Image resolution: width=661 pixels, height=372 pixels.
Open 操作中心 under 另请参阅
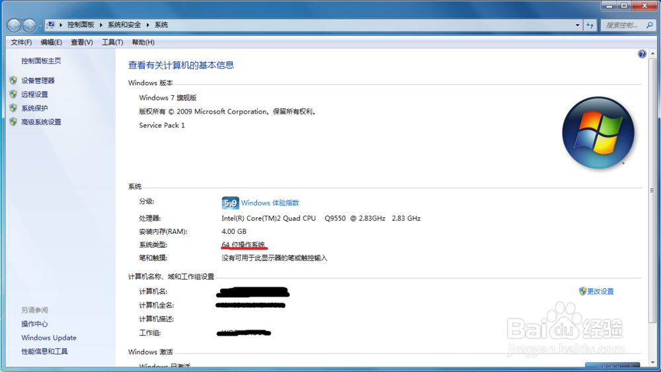coord(34,324)
